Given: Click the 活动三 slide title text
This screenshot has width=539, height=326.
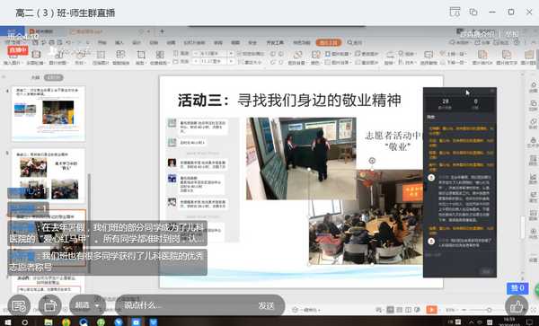Looking at the screenshot, I should [x=289, y=101].
